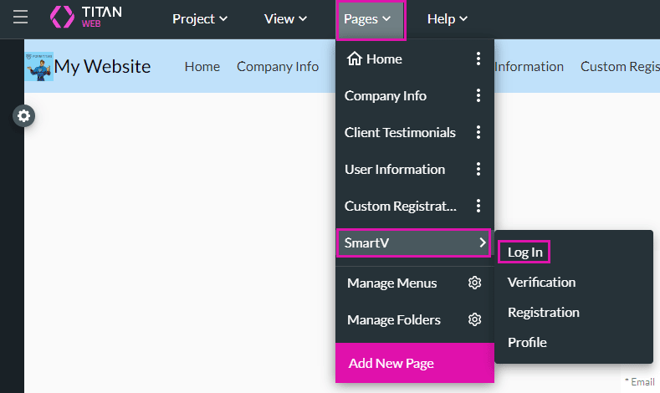Open options dots for User Information

478,169
